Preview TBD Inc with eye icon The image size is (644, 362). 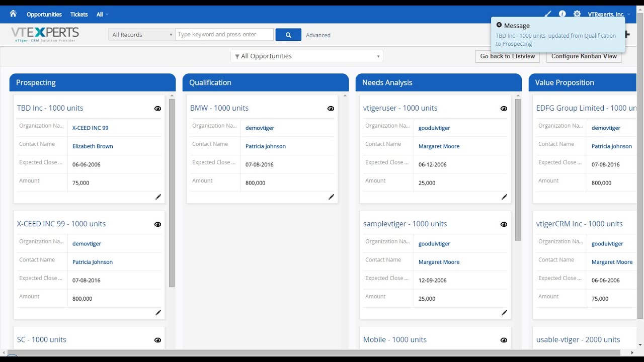click(157, 109)
